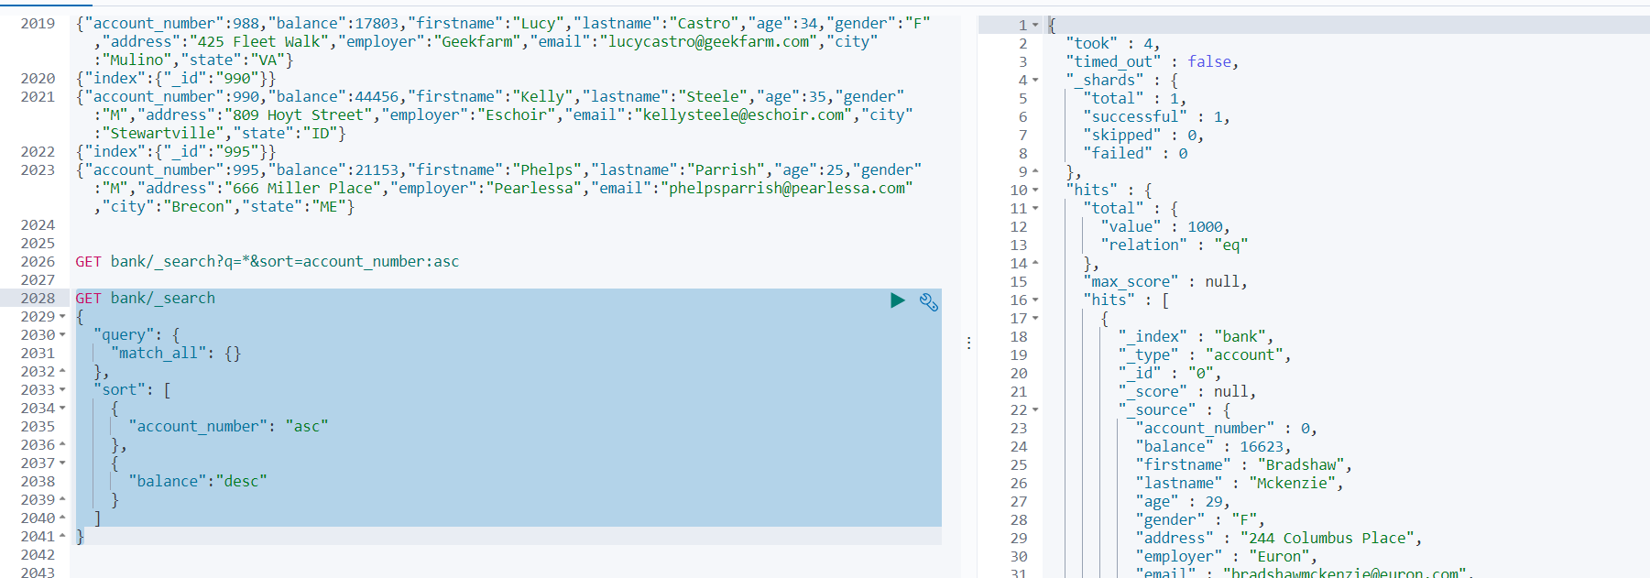Click "_type" : "account" in response

[x=1205, y=355]
